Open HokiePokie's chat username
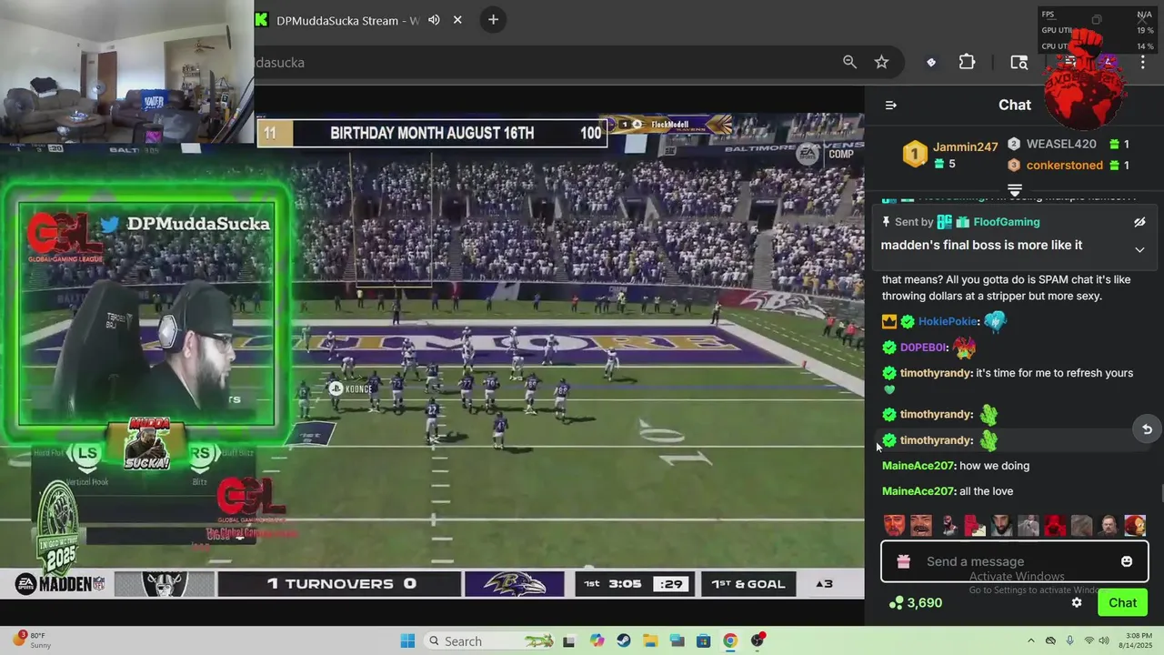 948,321
